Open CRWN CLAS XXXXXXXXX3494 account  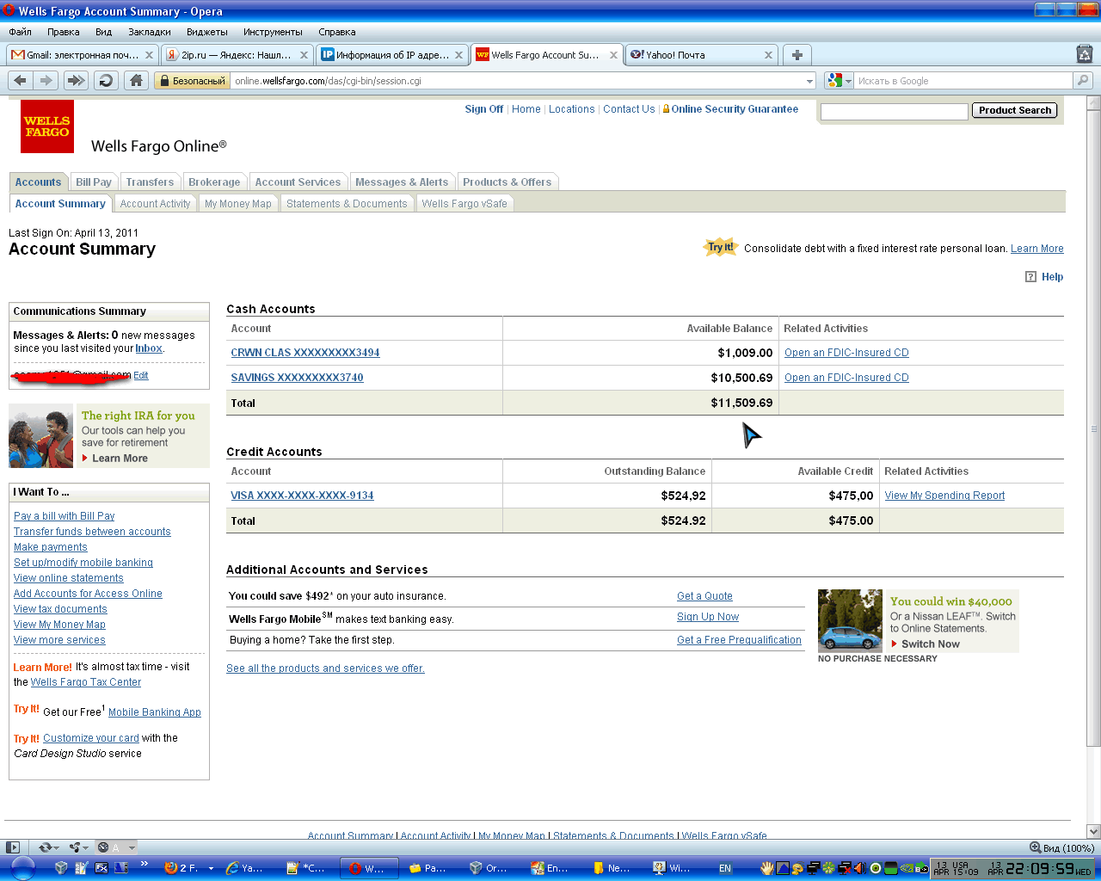point(305,353)
